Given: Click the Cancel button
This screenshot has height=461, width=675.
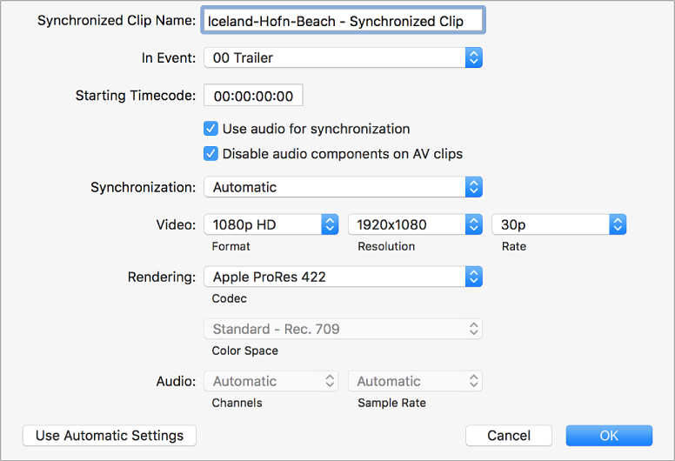Looking at the screenshot, I should (509, 436).
